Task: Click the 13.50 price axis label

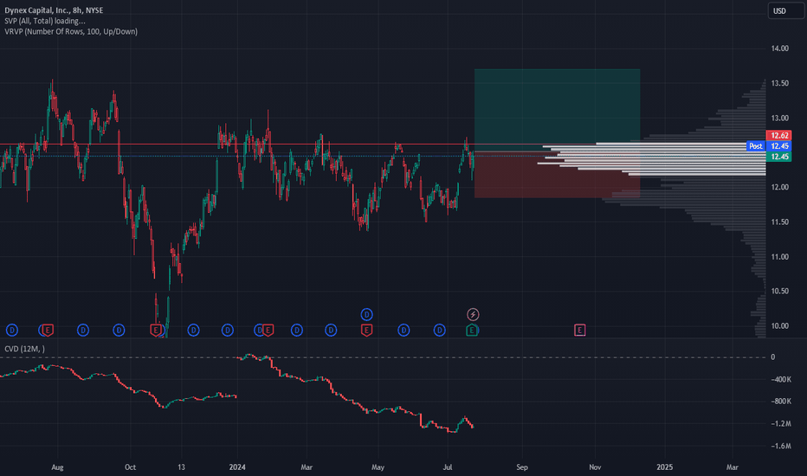Action: (779, 83)
